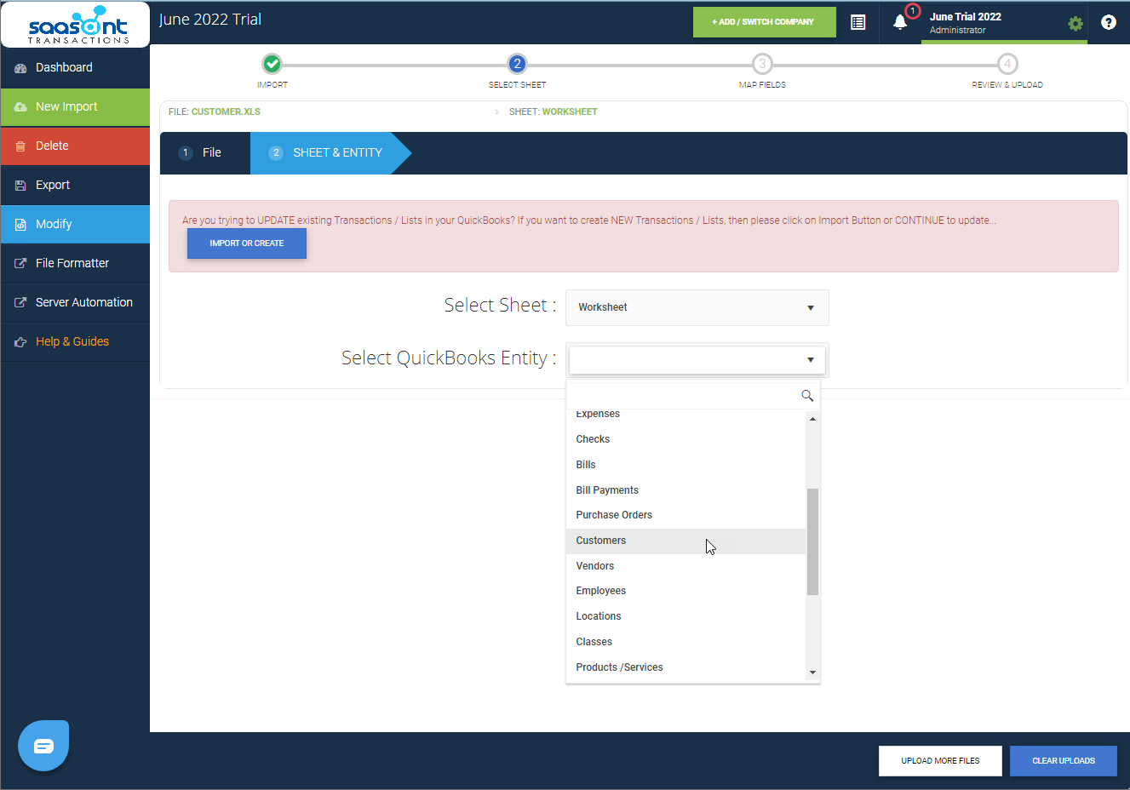Expand the Select Sheet dropdown

coord(697,307)
